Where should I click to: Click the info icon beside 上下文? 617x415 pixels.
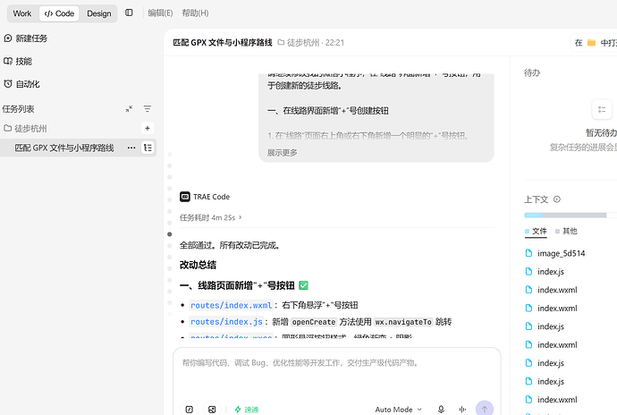[557, 199]
